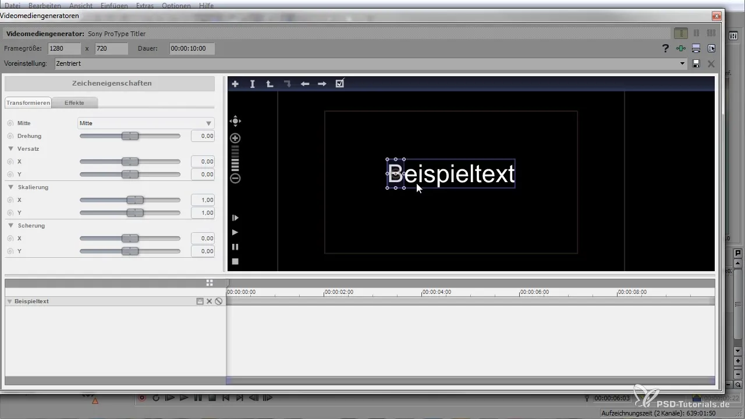Click the navigate-up level arrow icon
745x419 pixels.
[269, 84]
